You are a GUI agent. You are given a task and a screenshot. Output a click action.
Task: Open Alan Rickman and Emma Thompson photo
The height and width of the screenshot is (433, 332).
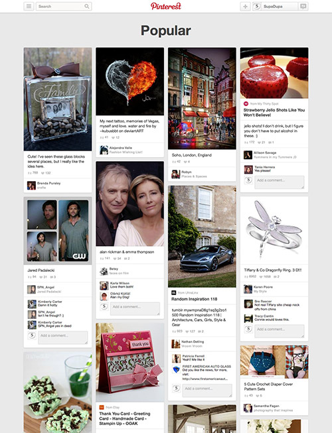(x=130, y=204)
